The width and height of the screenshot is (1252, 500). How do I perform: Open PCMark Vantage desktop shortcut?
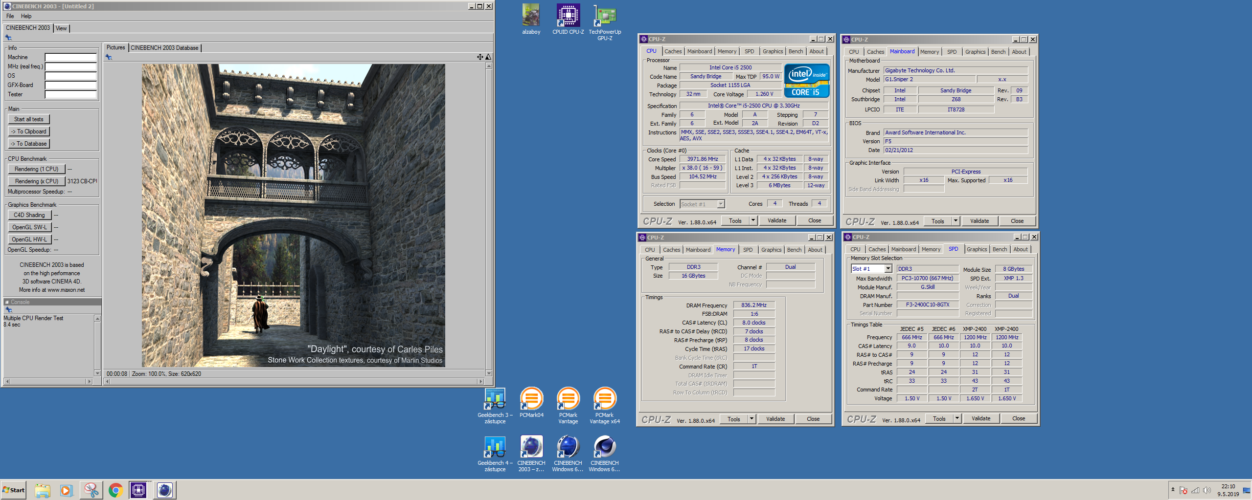568,406
